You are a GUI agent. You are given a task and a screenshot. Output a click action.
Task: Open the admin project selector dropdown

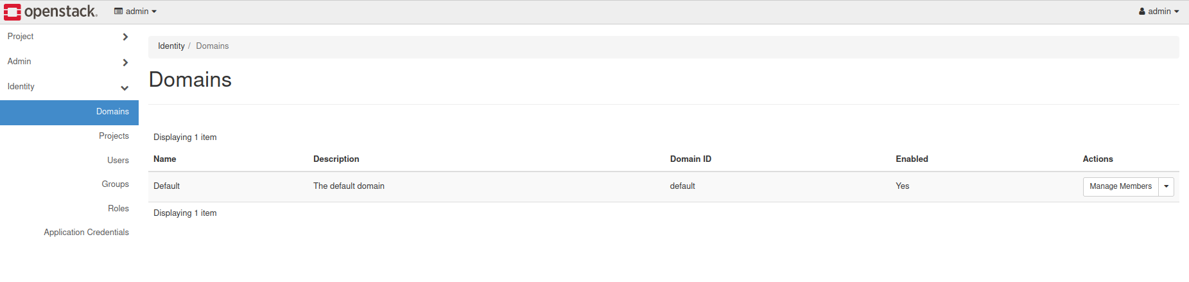(135, 12)
